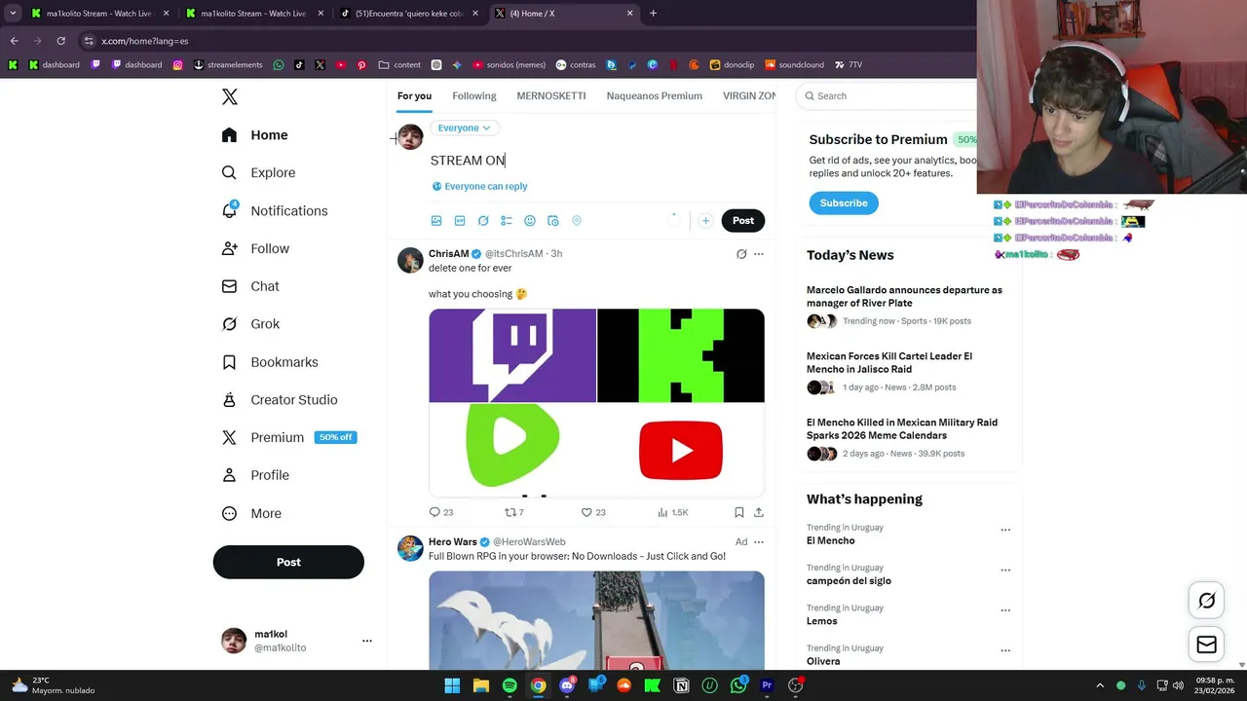Bookmark ChrisAM's post
Screen dimensions: 1247x701
tap(739, 512)
